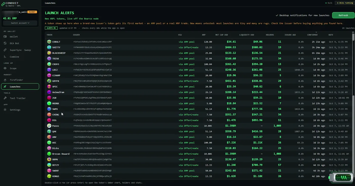Click the SHITTY row 'via OfferCreate' text

click(x=188, y=47)
